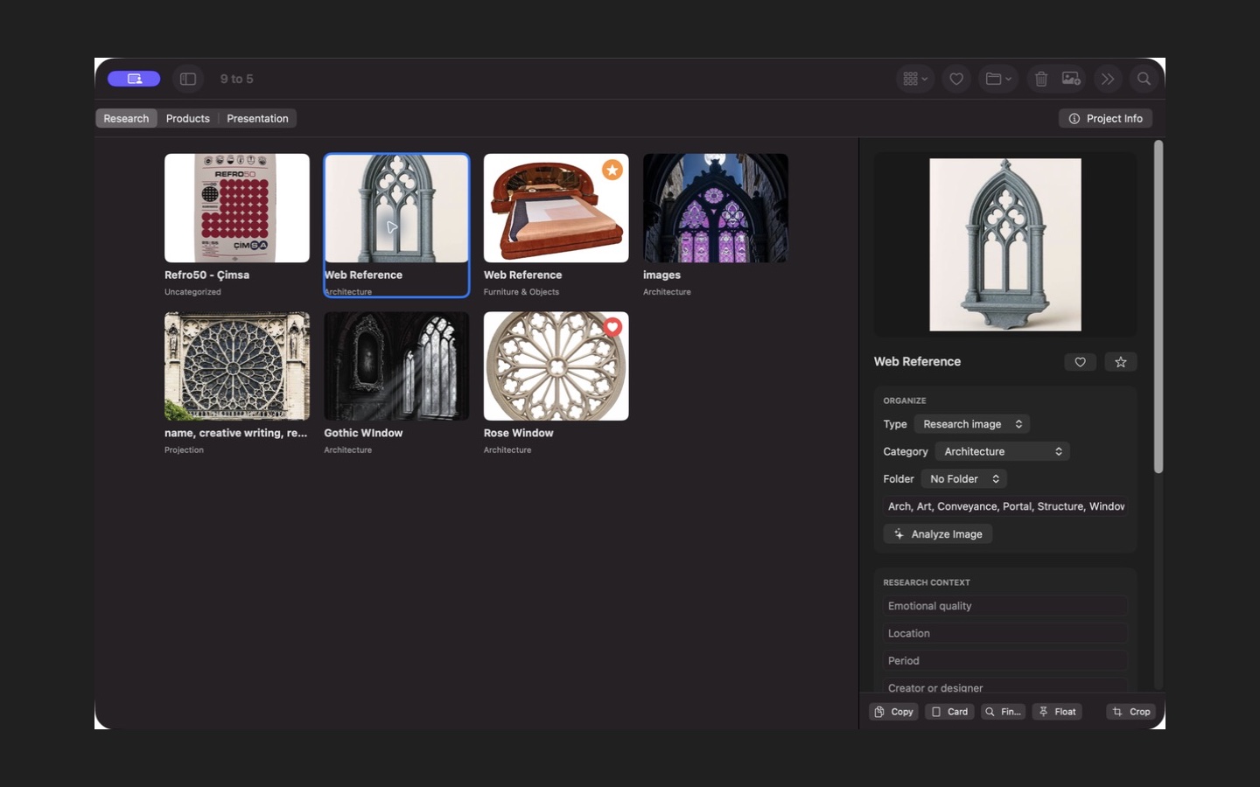Click the tags field with Arch, Art
The height and width of the screenshot is (787, 1260).
click(1005, 506)
